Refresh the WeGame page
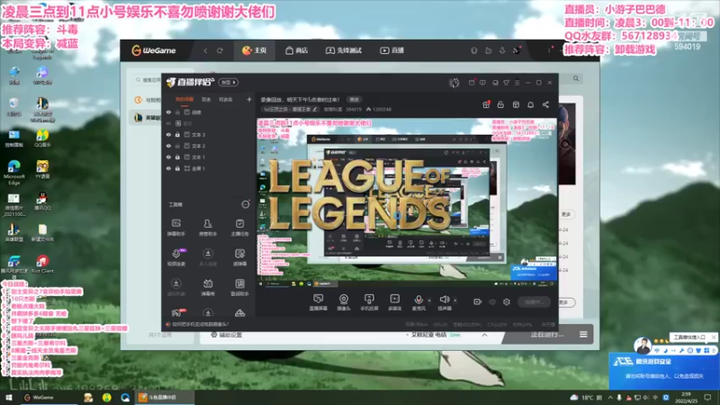The width and height of the screenshot is (720, 405). click(220, 50)
